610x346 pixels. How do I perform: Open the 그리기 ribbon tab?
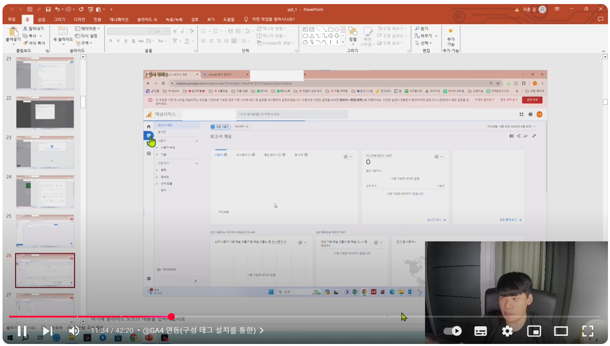click(x=60, y=19)
